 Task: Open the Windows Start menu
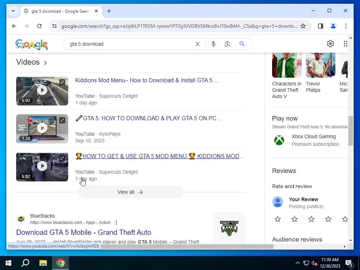(x=8, y=263)
